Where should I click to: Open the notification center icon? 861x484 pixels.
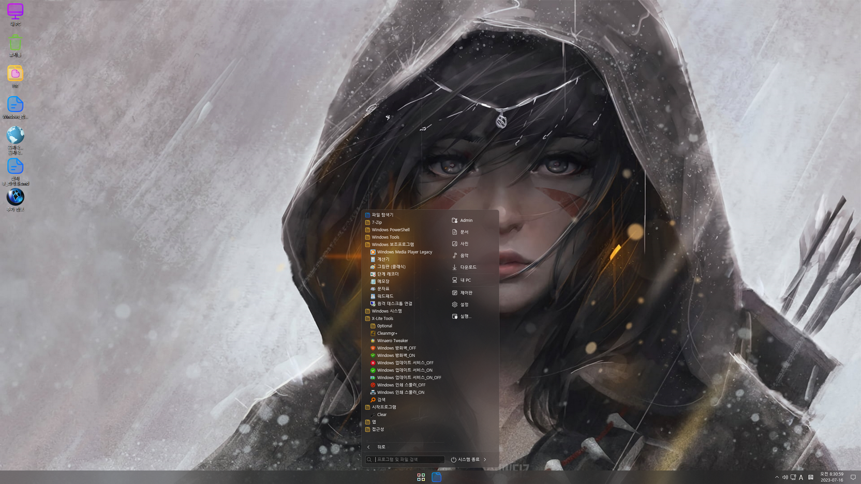click(853, 477)
